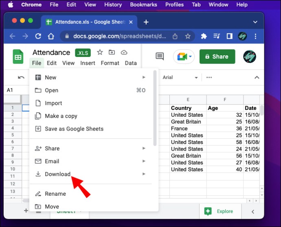The width and height of the screenshot is (281, 227).
Task: Click the share-page icon in address bar
Action: point(175,36)
